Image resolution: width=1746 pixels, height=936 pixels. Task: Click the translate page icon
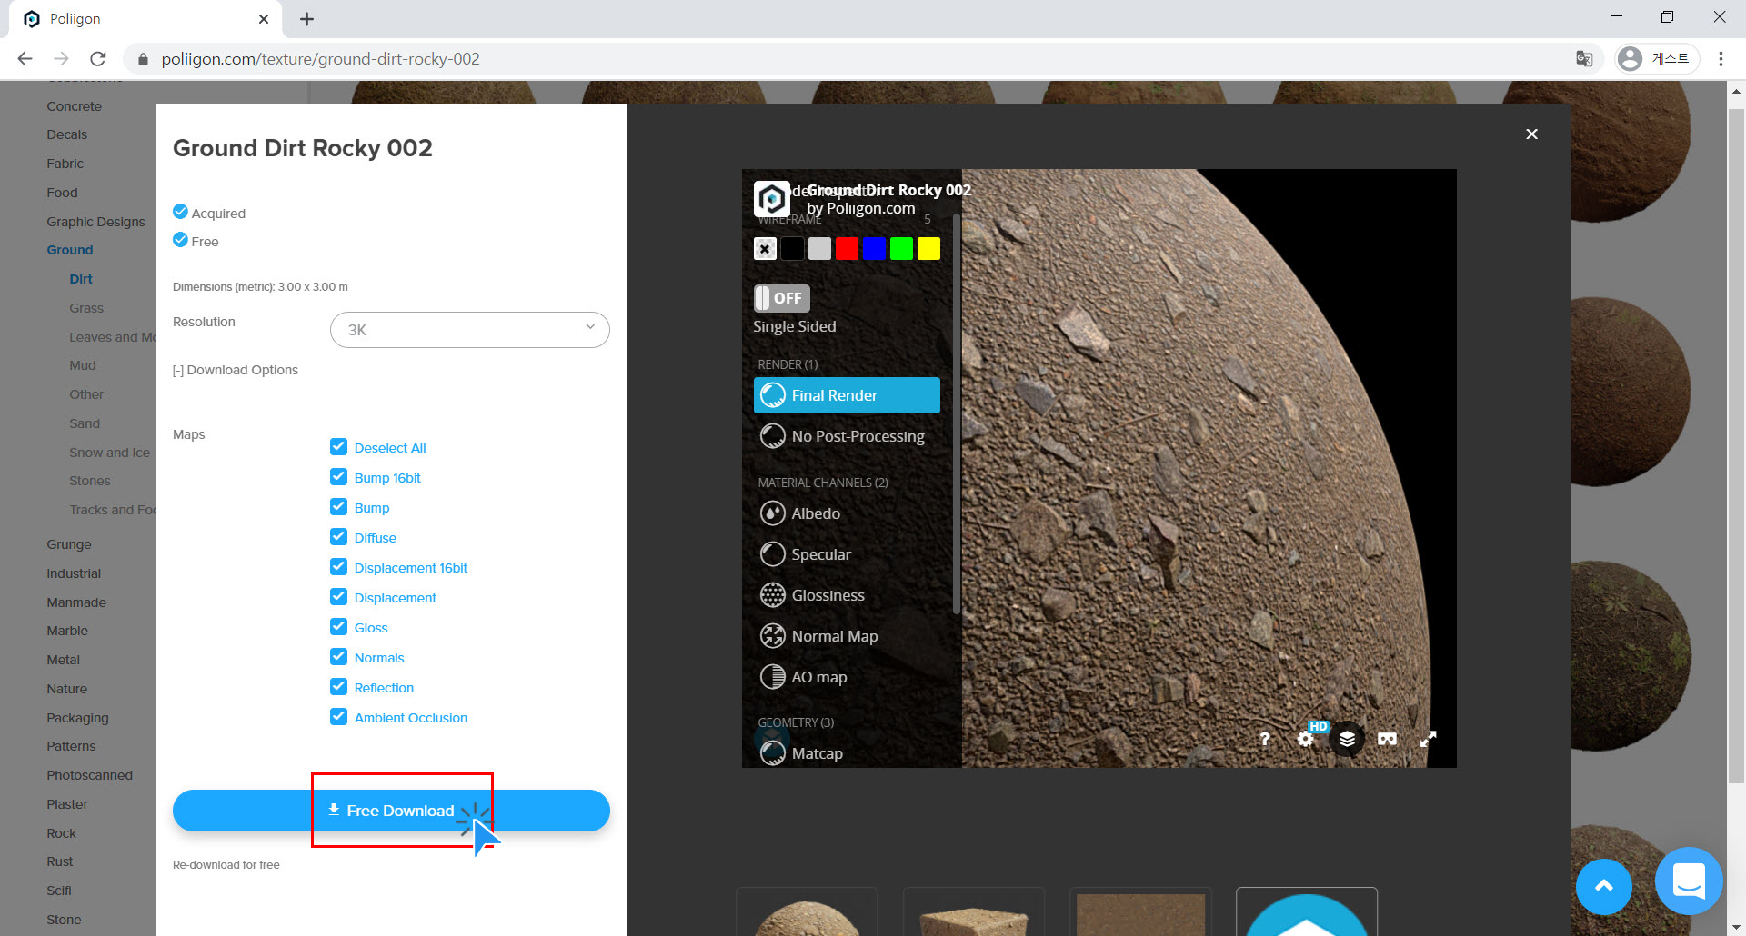click(1584, 59)
